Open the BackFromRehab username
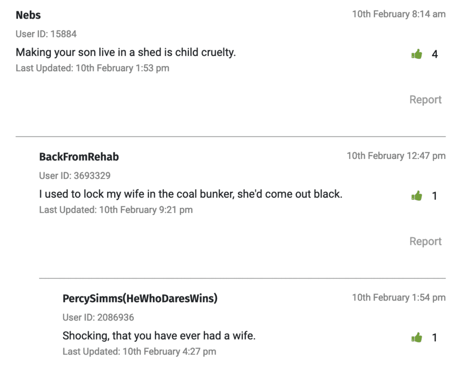Image resolution: width=463 pixels, height=368 pixels. (x=79, y=156)
